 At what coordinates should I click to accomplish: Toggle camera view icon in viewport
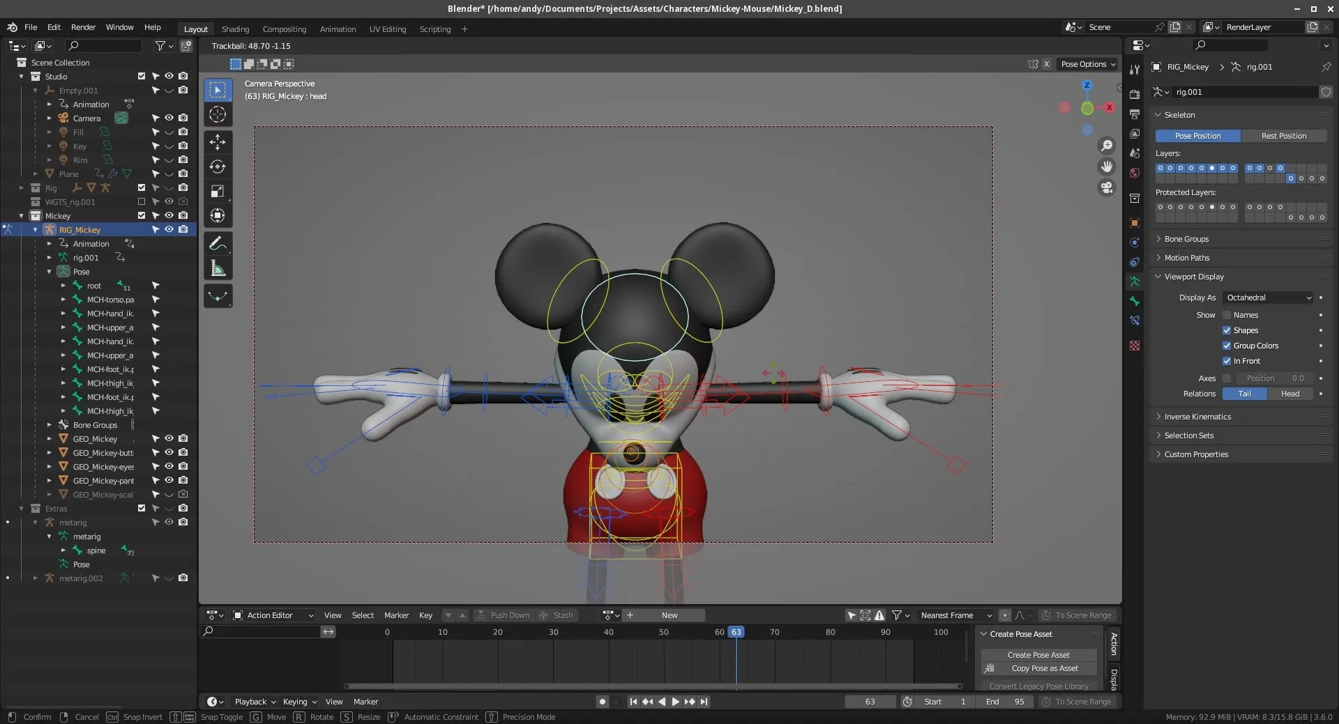(x=1107, y=187)
